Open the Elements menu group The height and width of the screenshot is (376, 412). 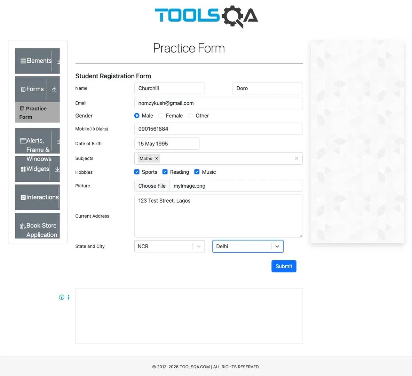pos(37,61)
